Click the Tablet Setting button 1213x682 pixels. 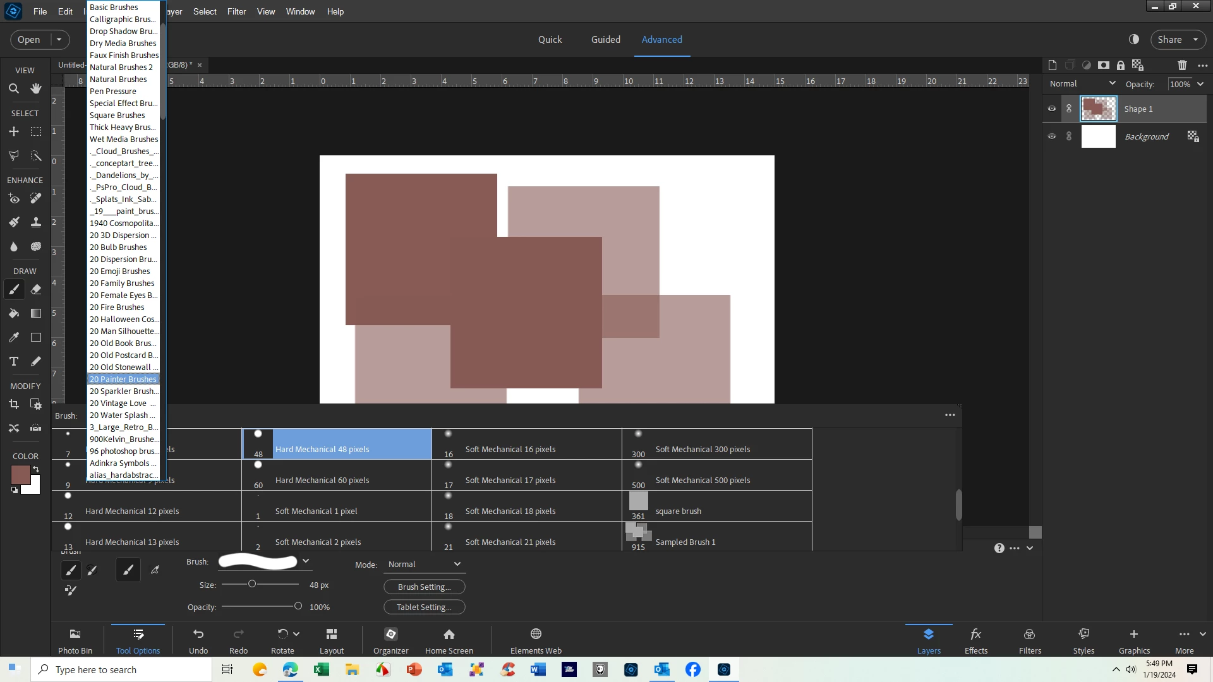424,607
